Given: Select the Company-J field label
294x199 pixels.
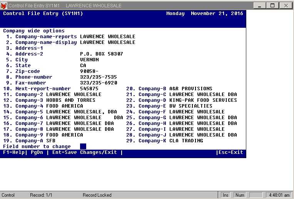Looking at the screenshot, I should pyautogui.click(x=152, y=135).
